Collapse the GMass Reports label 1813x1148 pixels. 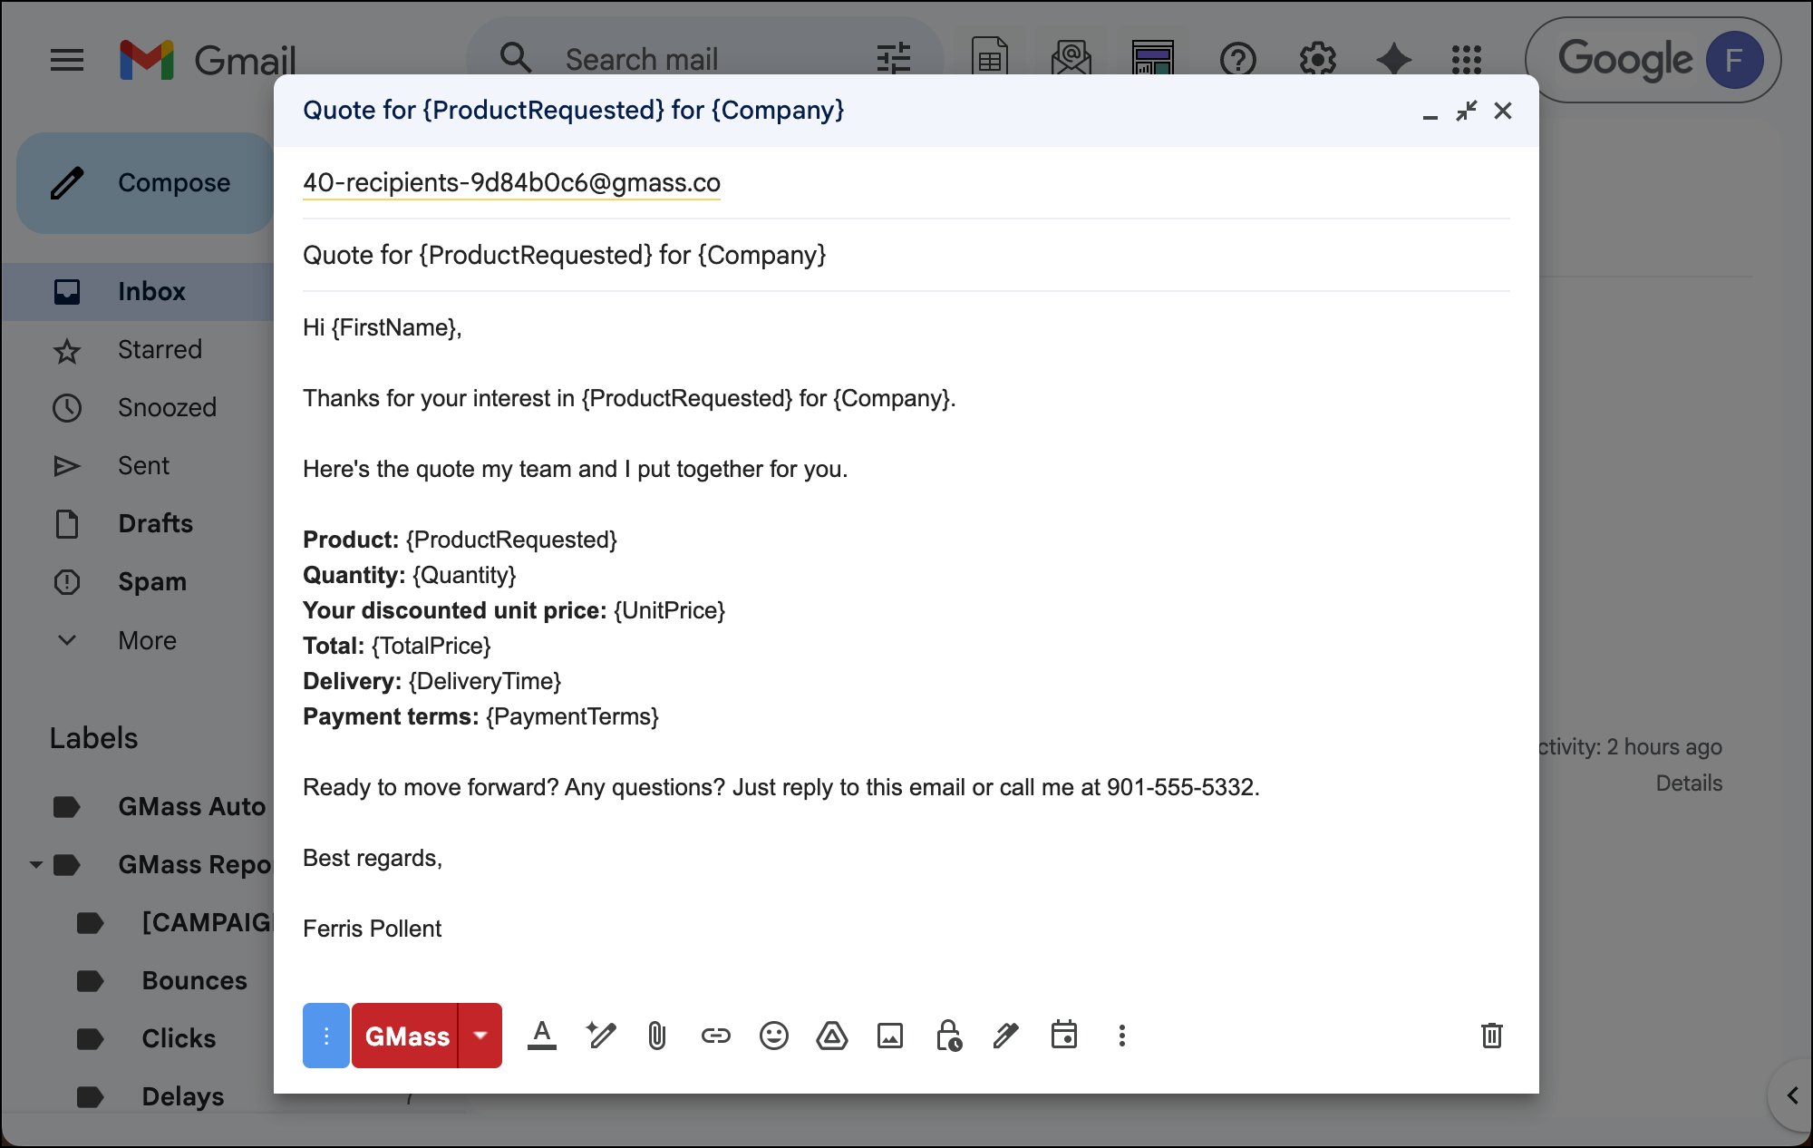(34, 864)
